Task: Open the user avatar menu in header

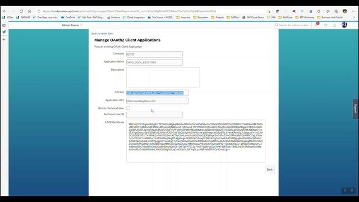Action: [x=344, y=25]
